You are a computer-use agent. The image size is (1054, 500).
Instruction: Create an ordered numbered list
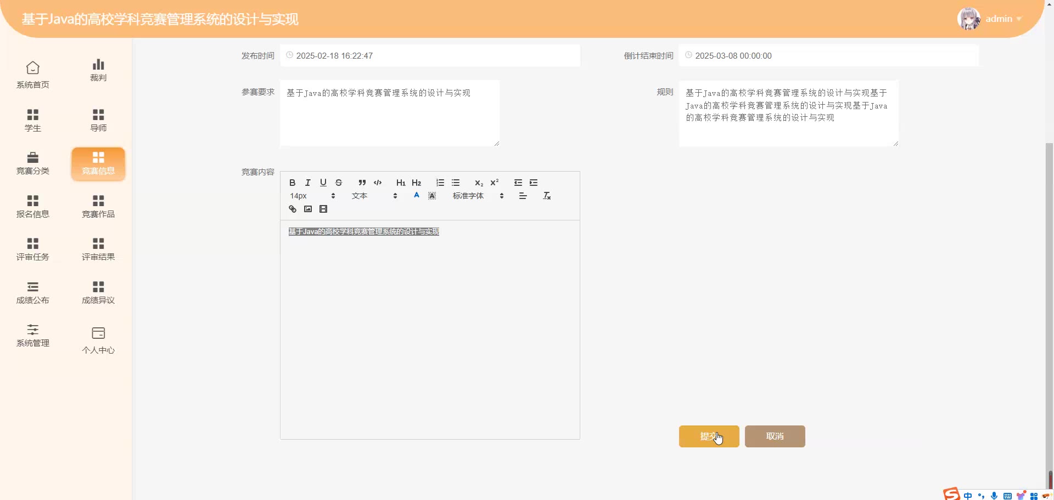click(440, 183)
